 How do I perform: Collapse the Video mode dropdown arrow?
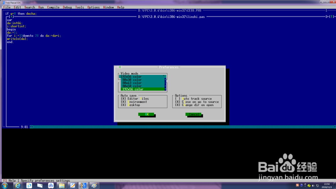164,77
